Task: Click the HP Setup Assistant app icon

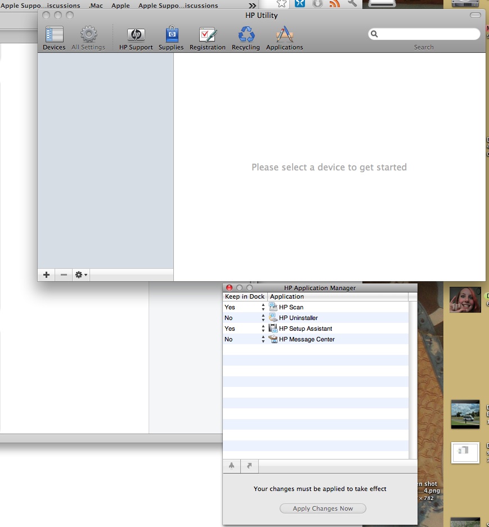Action: click(273, 328)
